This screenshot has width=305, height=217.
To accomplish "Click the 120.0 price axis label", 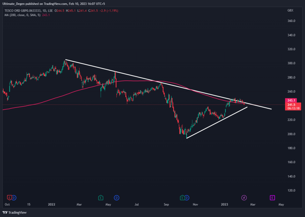I will [x=291, y=191].
